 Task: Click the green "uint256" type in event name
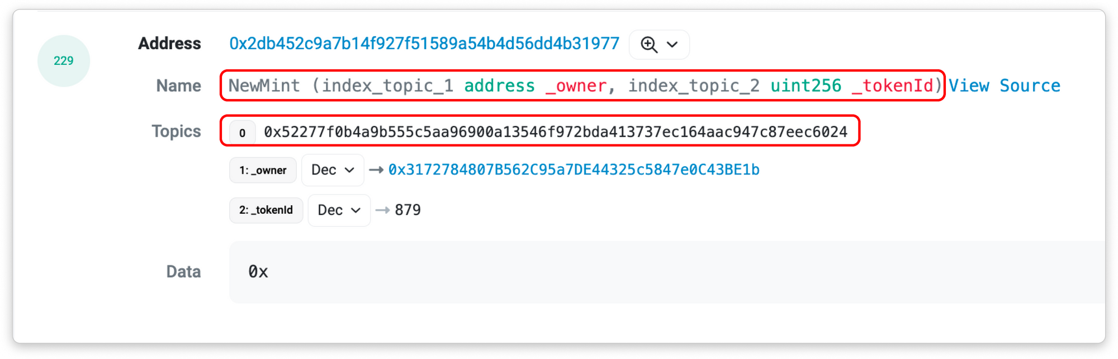click(x=806, y=86)
